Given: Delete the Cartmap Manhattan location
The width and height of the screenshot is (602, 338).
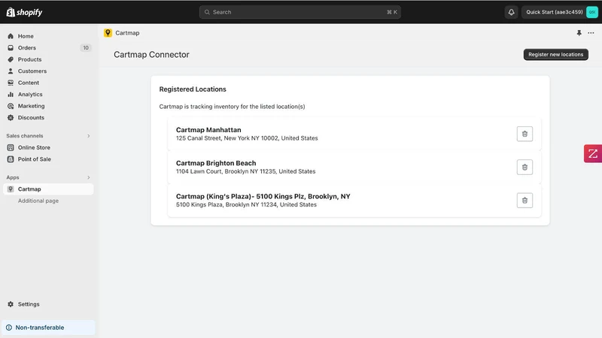Looking at the screenshot, I should pyautogui.click(x=524, y=134).
